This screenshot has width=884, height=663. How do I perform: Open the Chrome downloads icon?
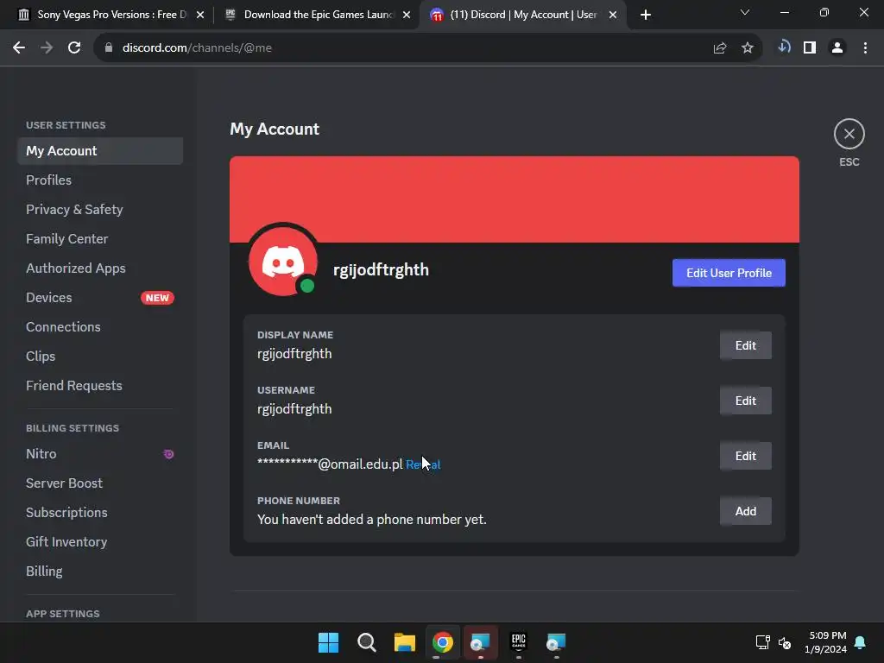(784, 47)
